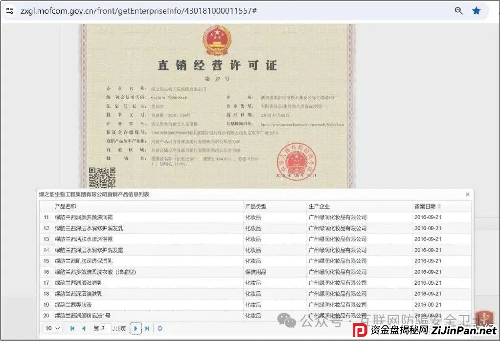
Task: Collapse the page size selector chevron
Action: pyautogui.click(x=57, y=328)
